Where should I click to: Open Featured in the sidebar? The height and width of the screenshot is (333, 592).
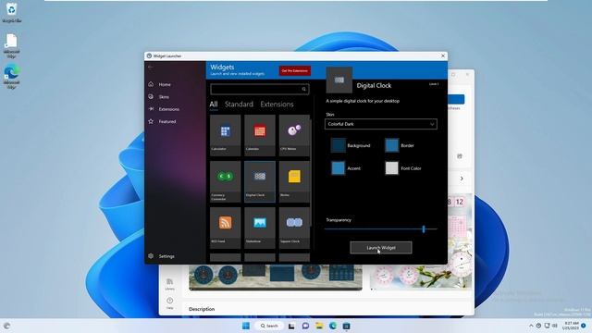(167, 121)
